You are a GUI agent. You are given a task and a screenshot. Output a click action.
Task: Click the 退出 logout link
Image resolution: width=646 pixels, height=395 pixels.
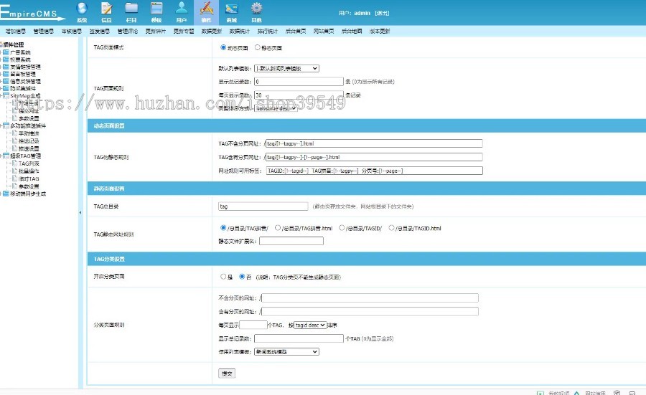tap(382, 13)
